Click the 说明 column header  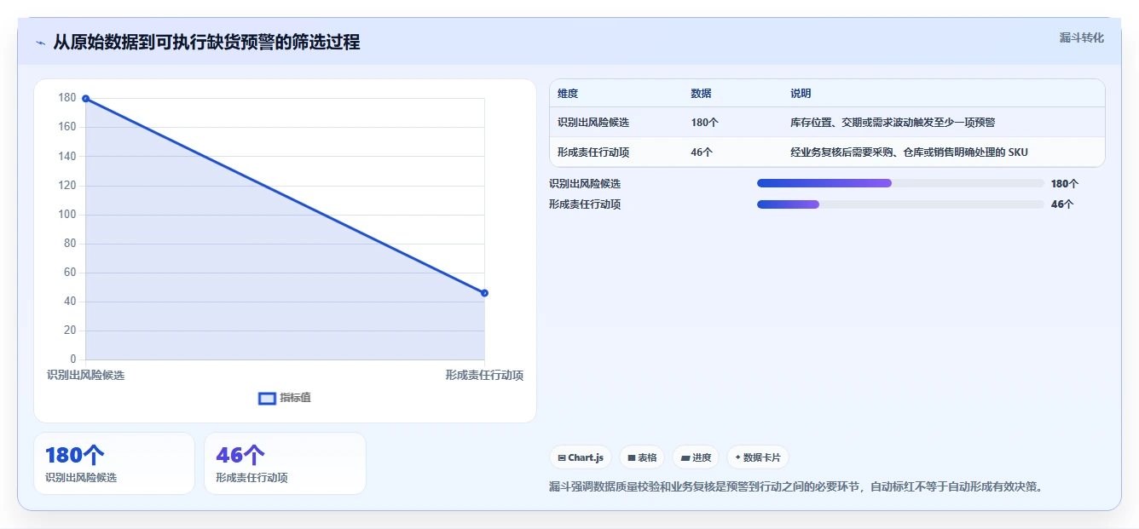point(801,94)
